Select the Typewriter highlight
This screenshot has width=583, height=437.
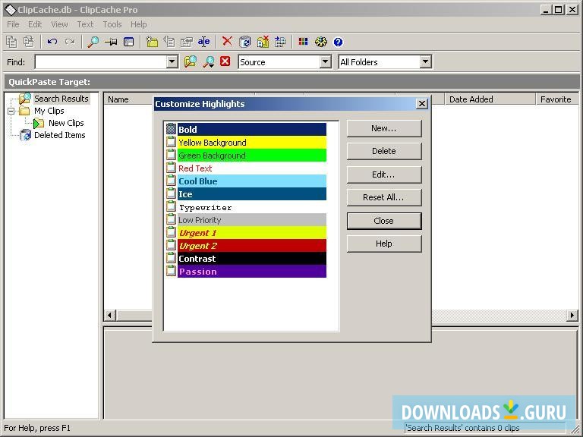click(x=246, y=207)
